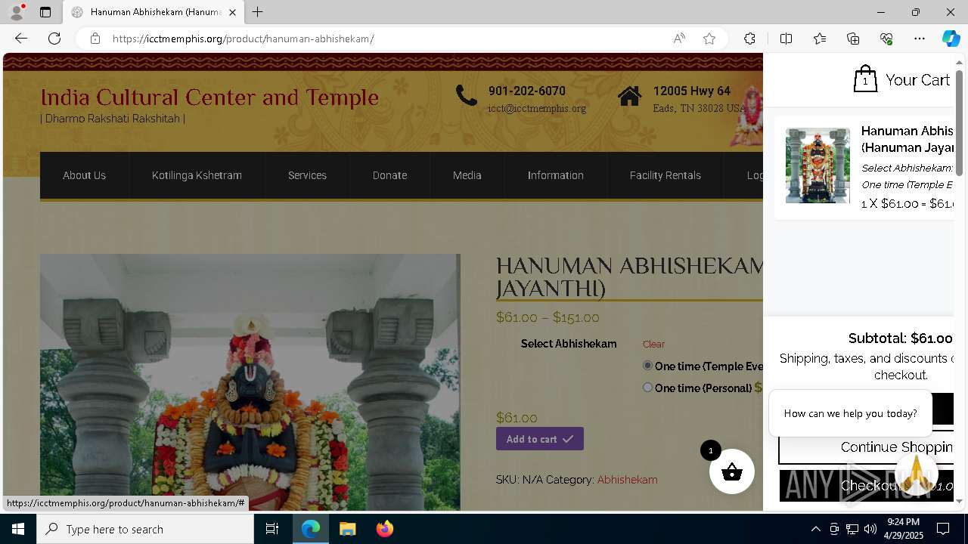Viewport: 968px width, 544px height.
Task: Open Edge profile icon
Action: click(17, 12)
